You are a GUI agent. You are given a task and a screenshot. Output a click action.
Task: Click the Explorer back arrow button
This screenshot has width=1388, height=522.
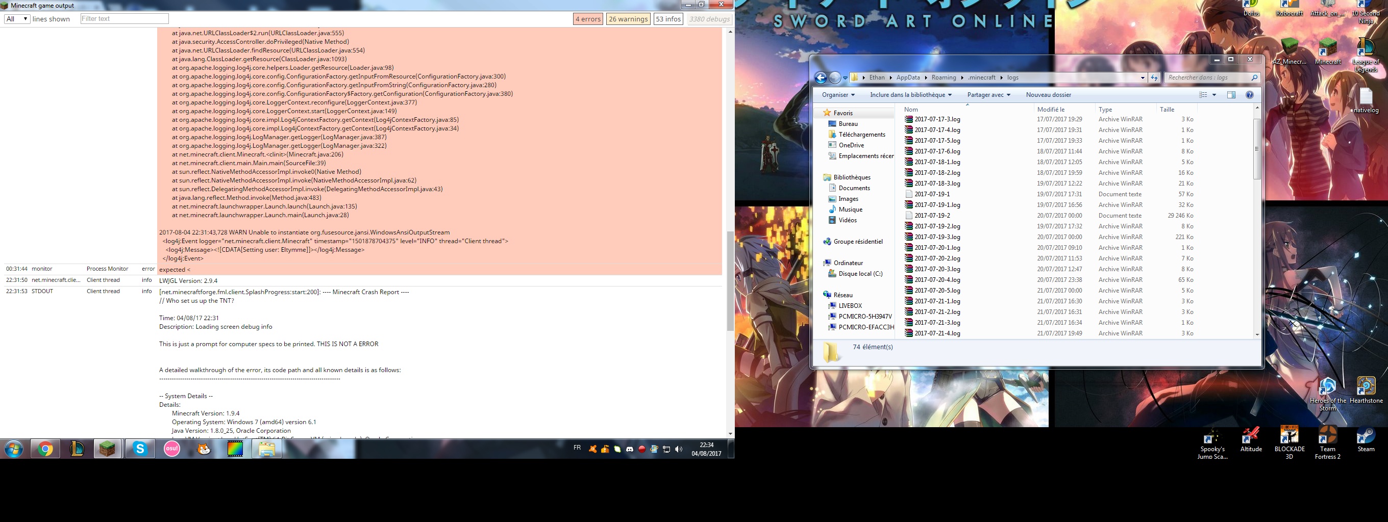click(x=821, y=77)
